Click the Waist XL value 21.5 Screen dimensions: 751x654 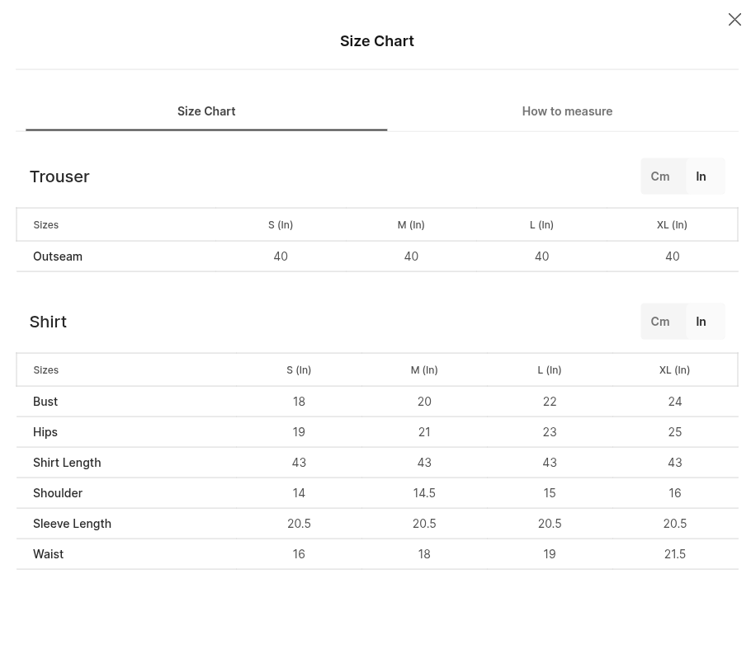pyautogui.click(x=675, y=554)
